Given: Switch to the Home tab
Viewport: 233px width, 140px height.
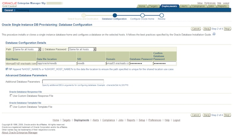Looking at the screenshot, I should (x=142, y=6).
